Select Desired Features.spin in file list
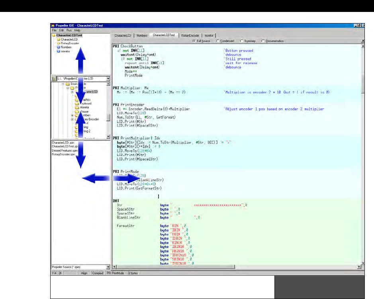374x299 pixels. 65,150
